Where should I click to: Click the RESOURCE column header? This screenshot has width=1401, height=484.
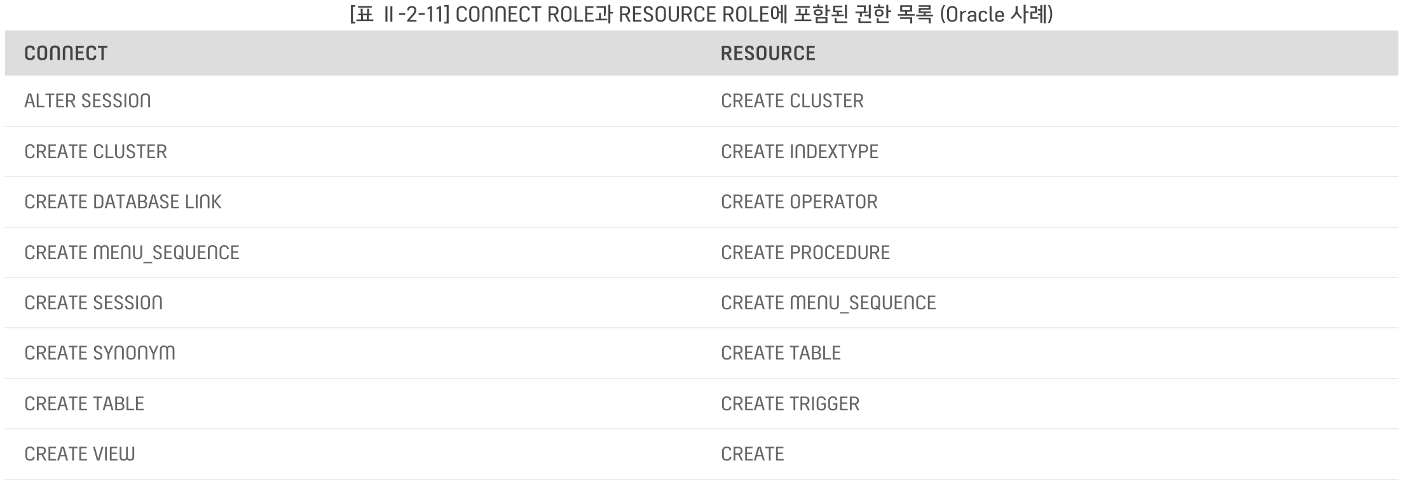[768, 53]
